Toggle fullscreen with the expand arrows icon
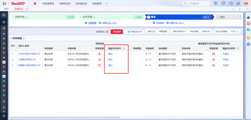This screenshot has width=251, height=120. click(247, 9)
